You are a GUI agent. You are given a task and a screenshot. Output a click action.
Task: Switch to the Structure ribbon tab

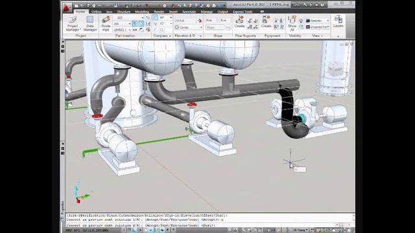click(x=124, y=12)
